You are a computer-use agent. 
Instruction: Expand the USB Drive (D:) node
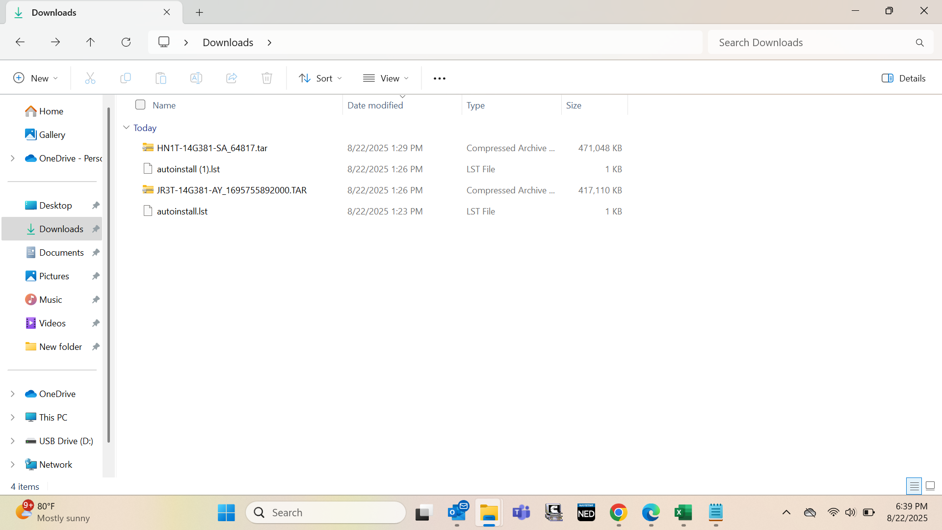click(13, 441)
